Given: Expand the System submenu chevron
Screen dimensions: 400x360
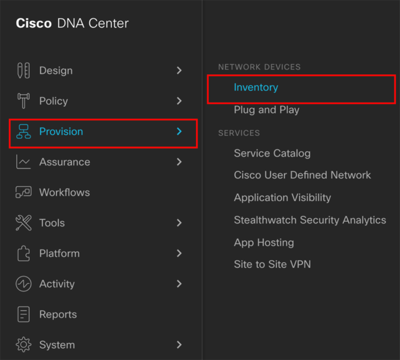Looking at the screenshot, I should [x=179, y=345].
